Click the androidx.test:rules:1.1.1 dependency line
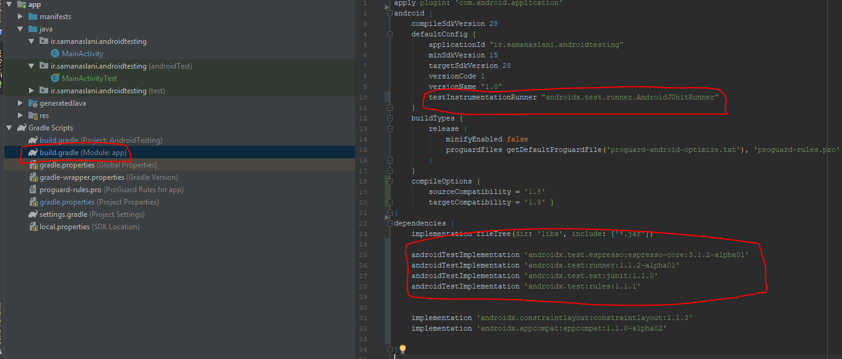Viewport: 842px width, 359px height. pyautogui.click(x=526, y=286)
